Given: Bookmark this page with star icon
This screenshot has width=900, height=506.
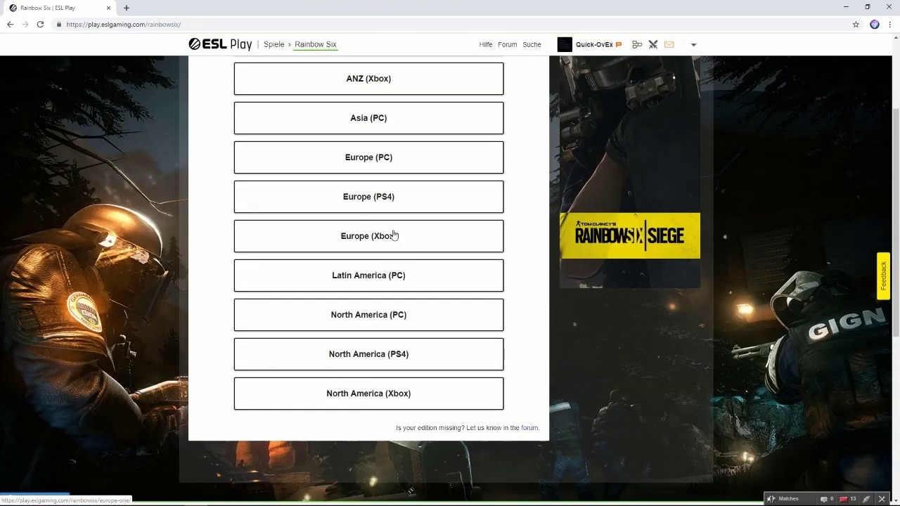Looking at the screenshot, I should click(856, 25).
